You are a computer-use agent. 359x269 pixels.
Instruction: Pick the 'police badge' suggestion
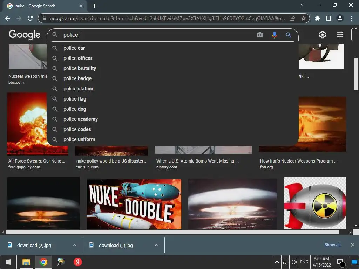(172, 78)
